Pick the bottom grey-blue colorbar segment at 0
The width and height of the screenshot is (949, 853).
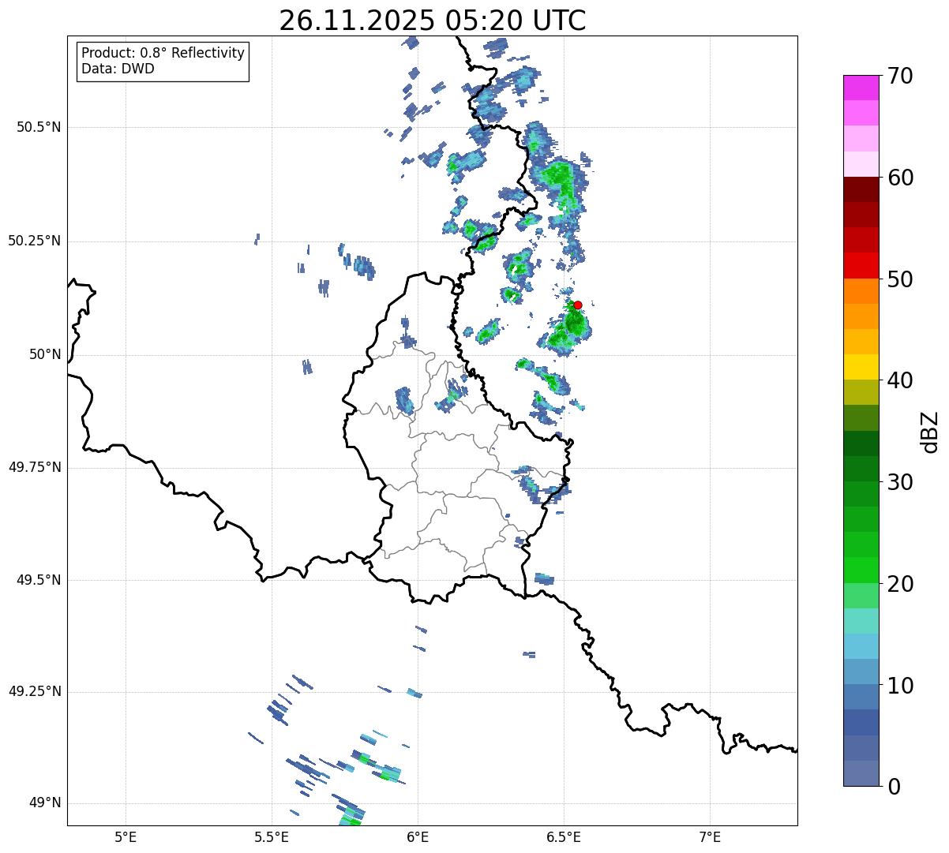coord(861,773)
